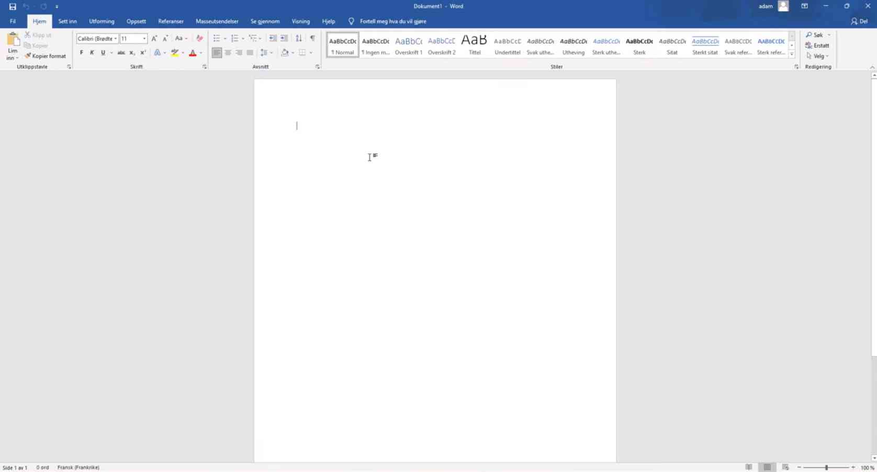The height and width of the screenshot is (472, 877).
Task: Apply the text highlight color
Action: pos(175,53)
